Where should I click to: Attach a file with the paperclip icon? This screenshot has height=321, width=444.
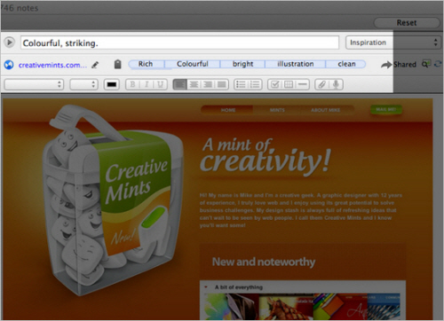tap(321, 85)
